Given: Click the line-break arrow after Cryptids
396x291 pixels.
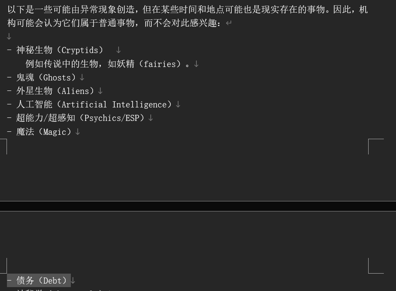Looking at the screenshot, I should 118,50.
